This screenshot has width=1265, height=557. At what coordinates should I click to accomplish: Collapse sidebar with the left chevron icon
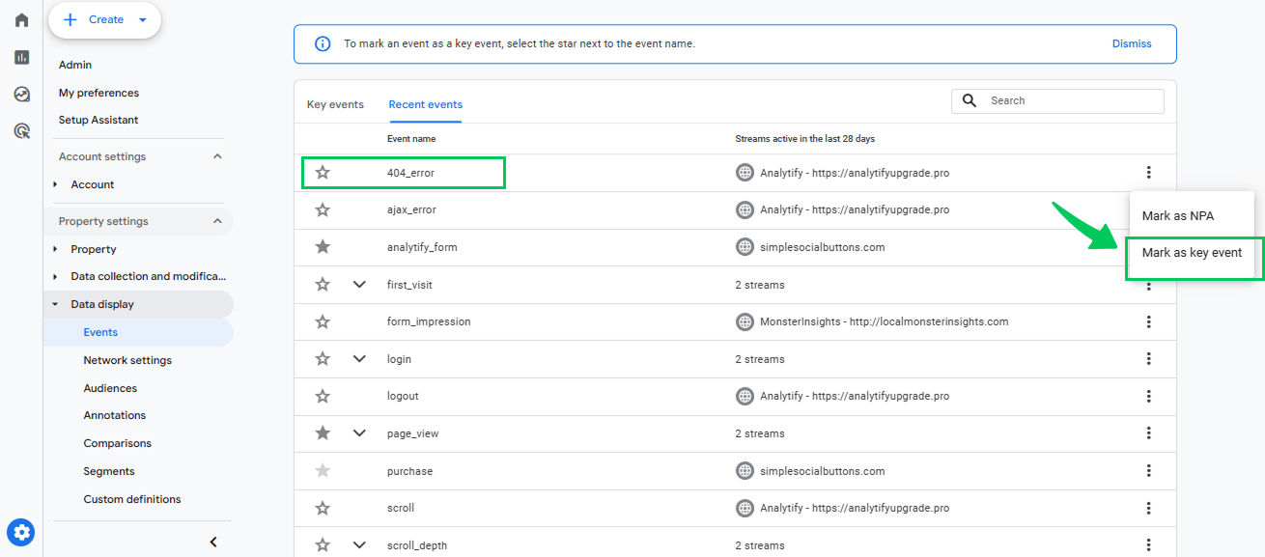tap(213, 542)
